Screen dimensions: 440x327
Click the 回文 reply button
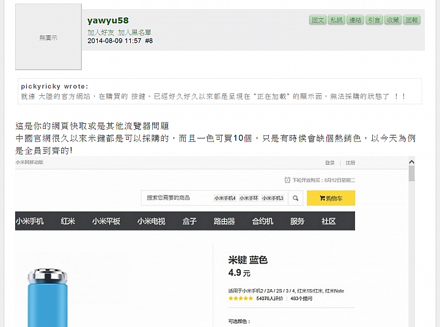[318, 20]
